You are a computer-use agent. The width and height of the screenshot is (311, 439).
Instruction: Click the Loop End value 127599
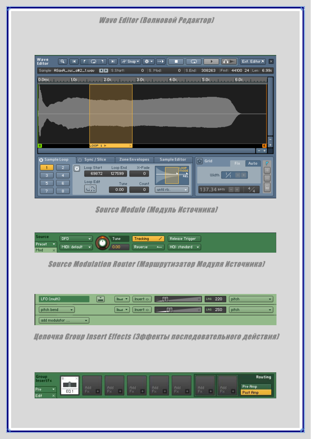(x=117, y=174)
